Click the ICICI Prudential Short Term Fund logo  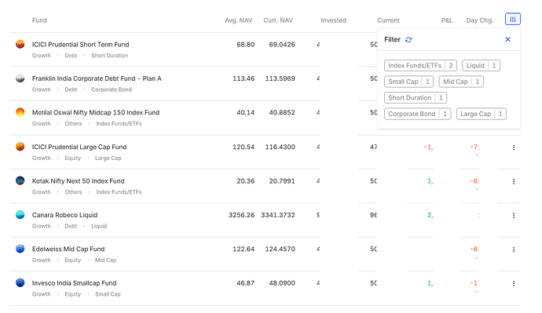tap(20, 44)
